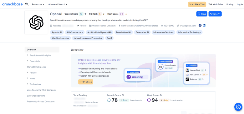This screenshot has width=244, height=114.
Task: Select the Overview sidebar item
Action: click(42, 50)
